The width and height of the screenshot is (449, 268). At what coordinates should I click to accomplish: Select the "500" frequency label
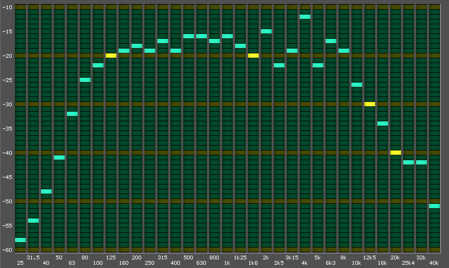pyautogui.click(x=189, y=257)
